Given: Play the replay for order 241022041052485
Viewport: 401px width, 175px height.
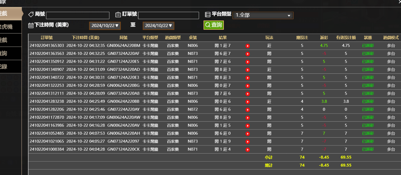Looking at the screenshot, I should (248, 133).
